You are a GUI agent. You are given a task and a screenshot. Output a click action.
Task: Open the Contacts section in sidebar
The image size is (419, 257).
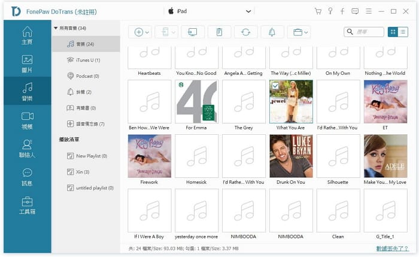point(28,149)
